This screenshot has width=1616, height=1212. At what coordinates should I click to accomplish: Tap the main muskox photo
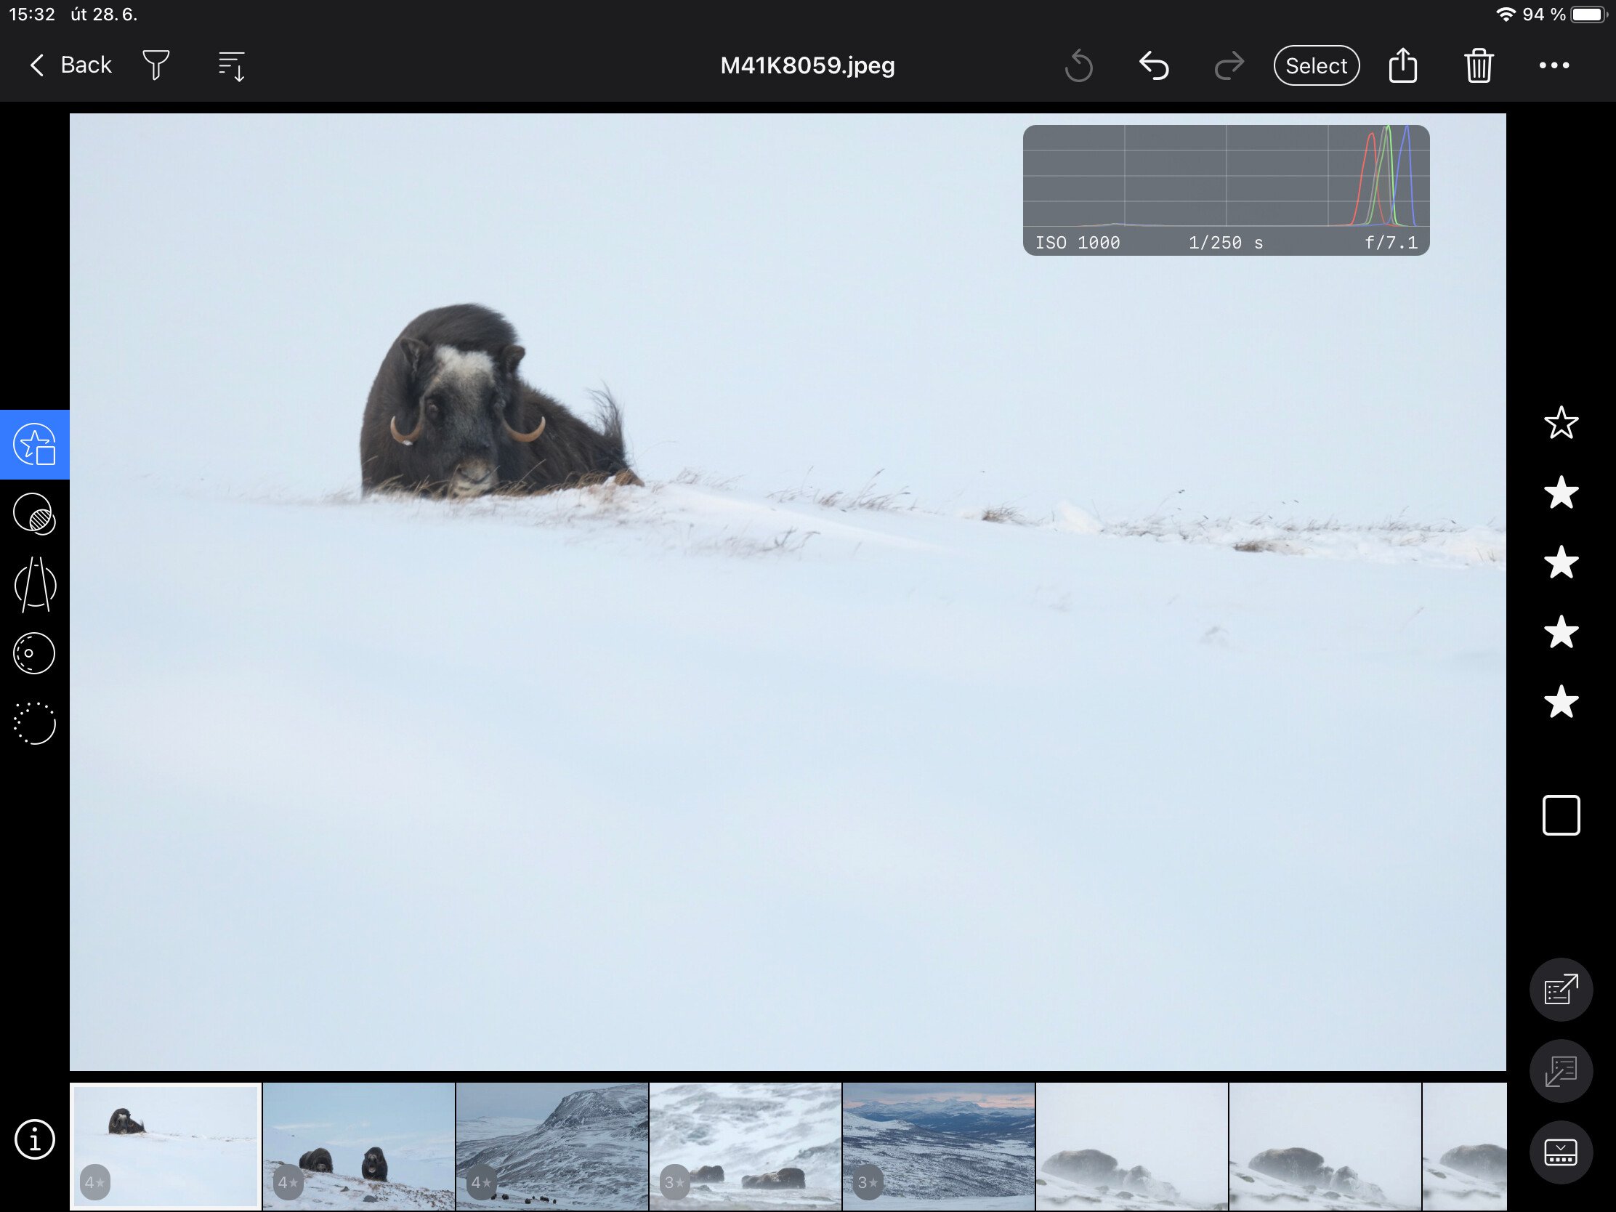pyautogui.click(x=788, y=591)
